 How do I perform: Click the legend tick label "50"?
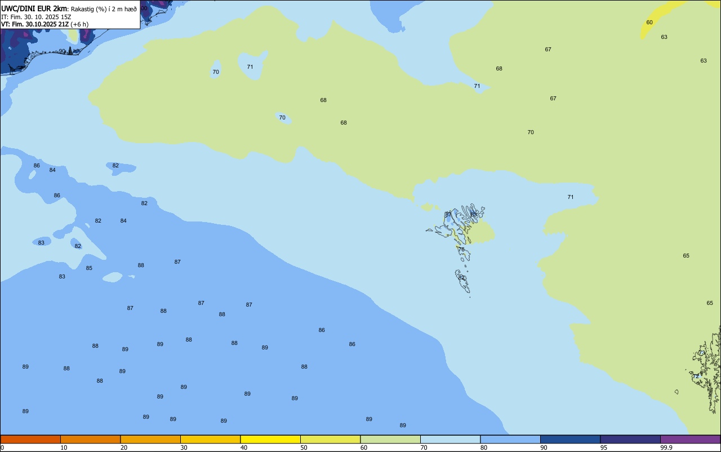[304, 447]
